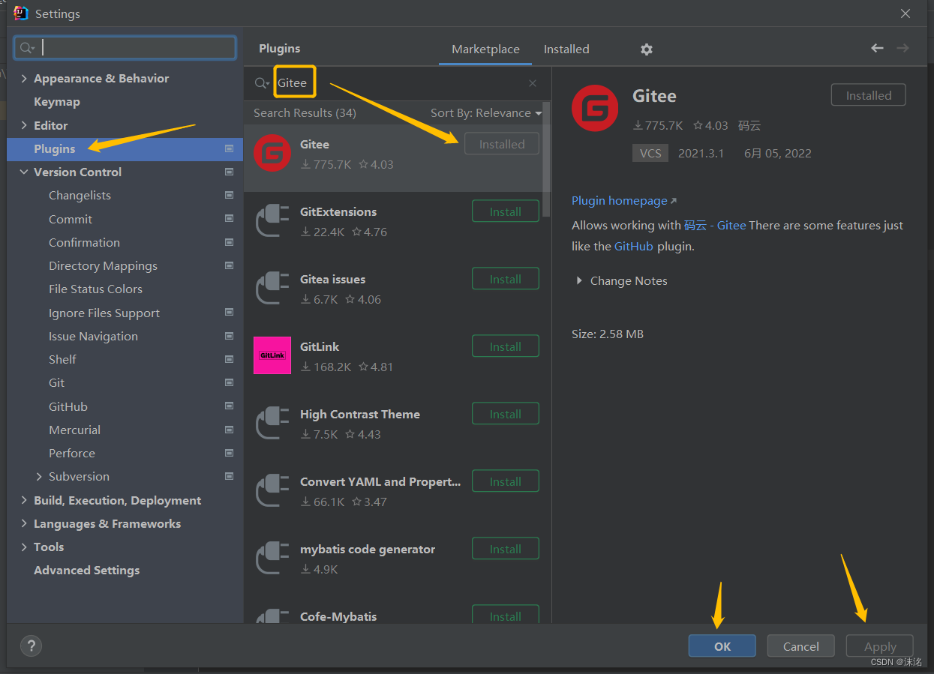Open Ignore Files Support settings

click(104, 313)
